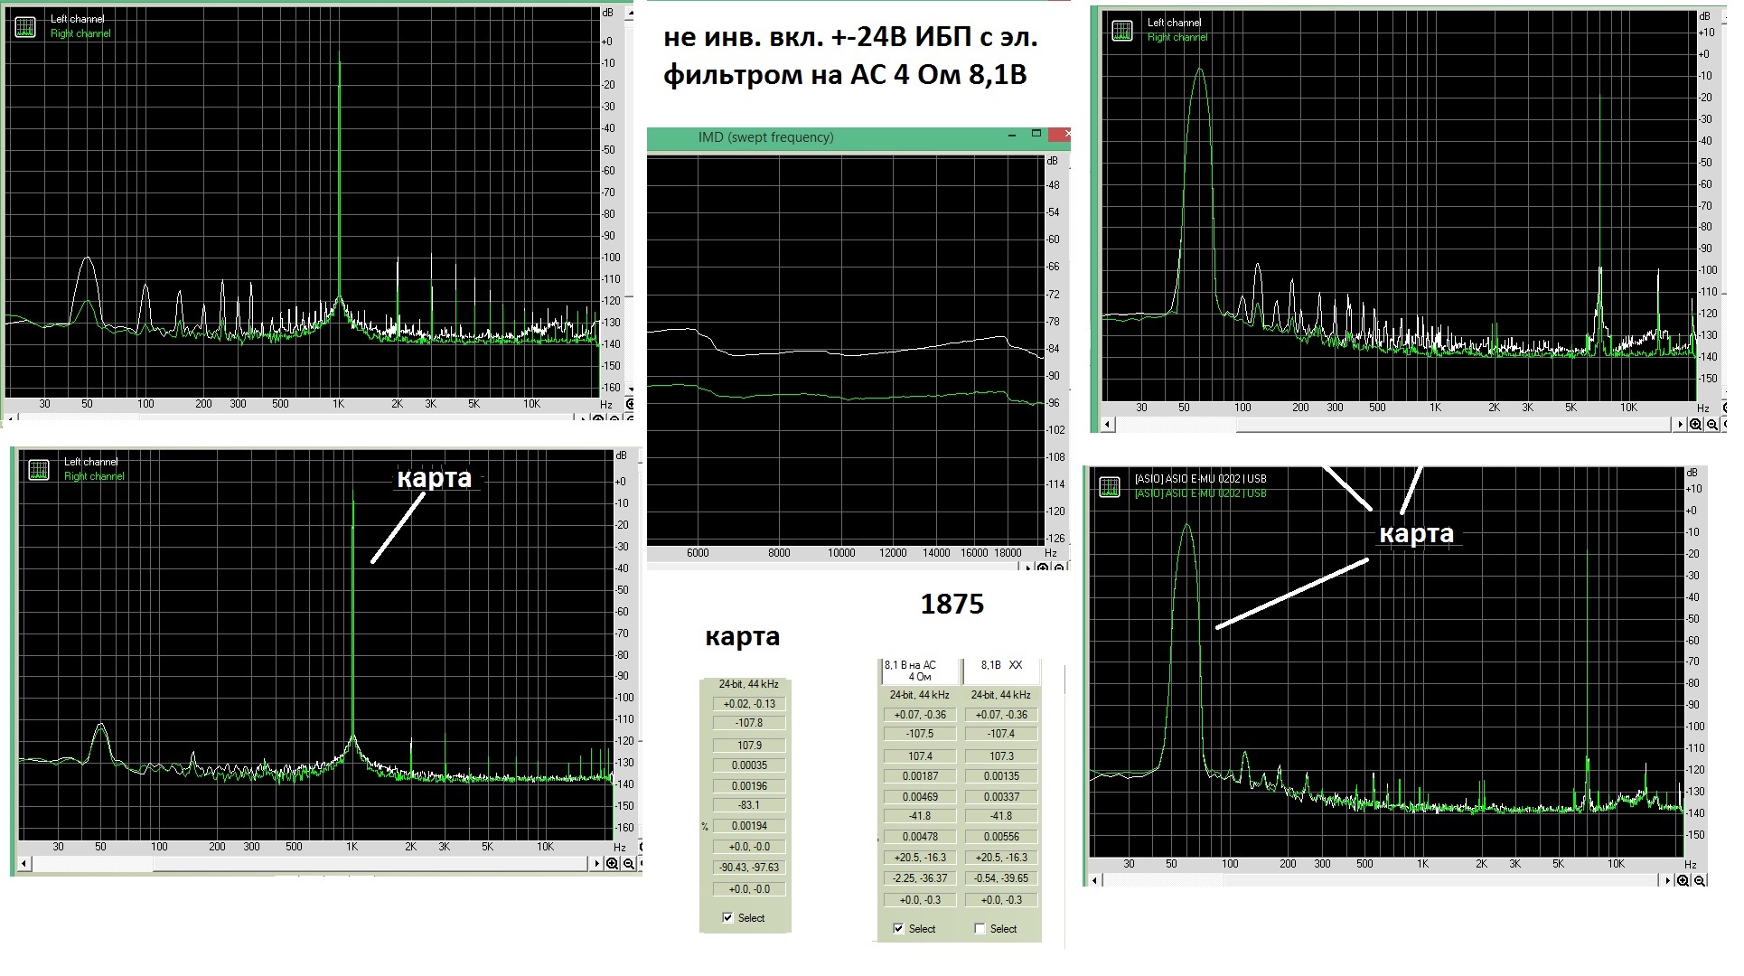Uncheck Select under 8,1 В на АС 4 Ом column

click(898, 929)
